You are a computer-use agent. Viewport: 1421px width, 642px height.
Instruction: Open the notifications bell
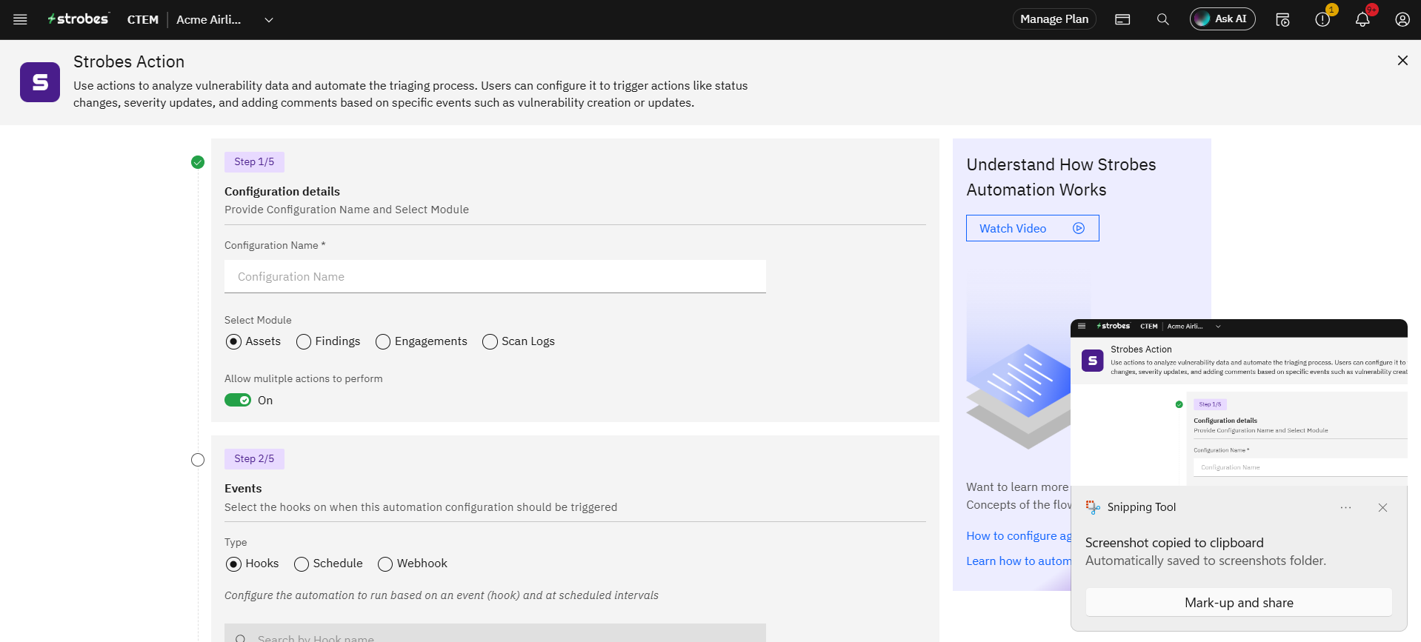pyautogui.click(x=1362, y=20)
